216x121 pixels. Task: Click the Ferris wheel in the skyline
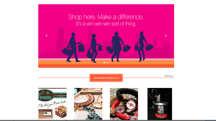tap(49, 51)
